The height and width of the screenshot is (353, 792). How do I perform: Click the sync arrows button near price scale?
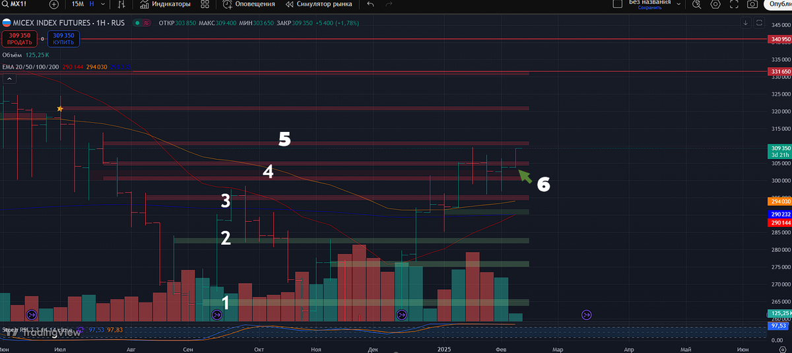(758, 22)
